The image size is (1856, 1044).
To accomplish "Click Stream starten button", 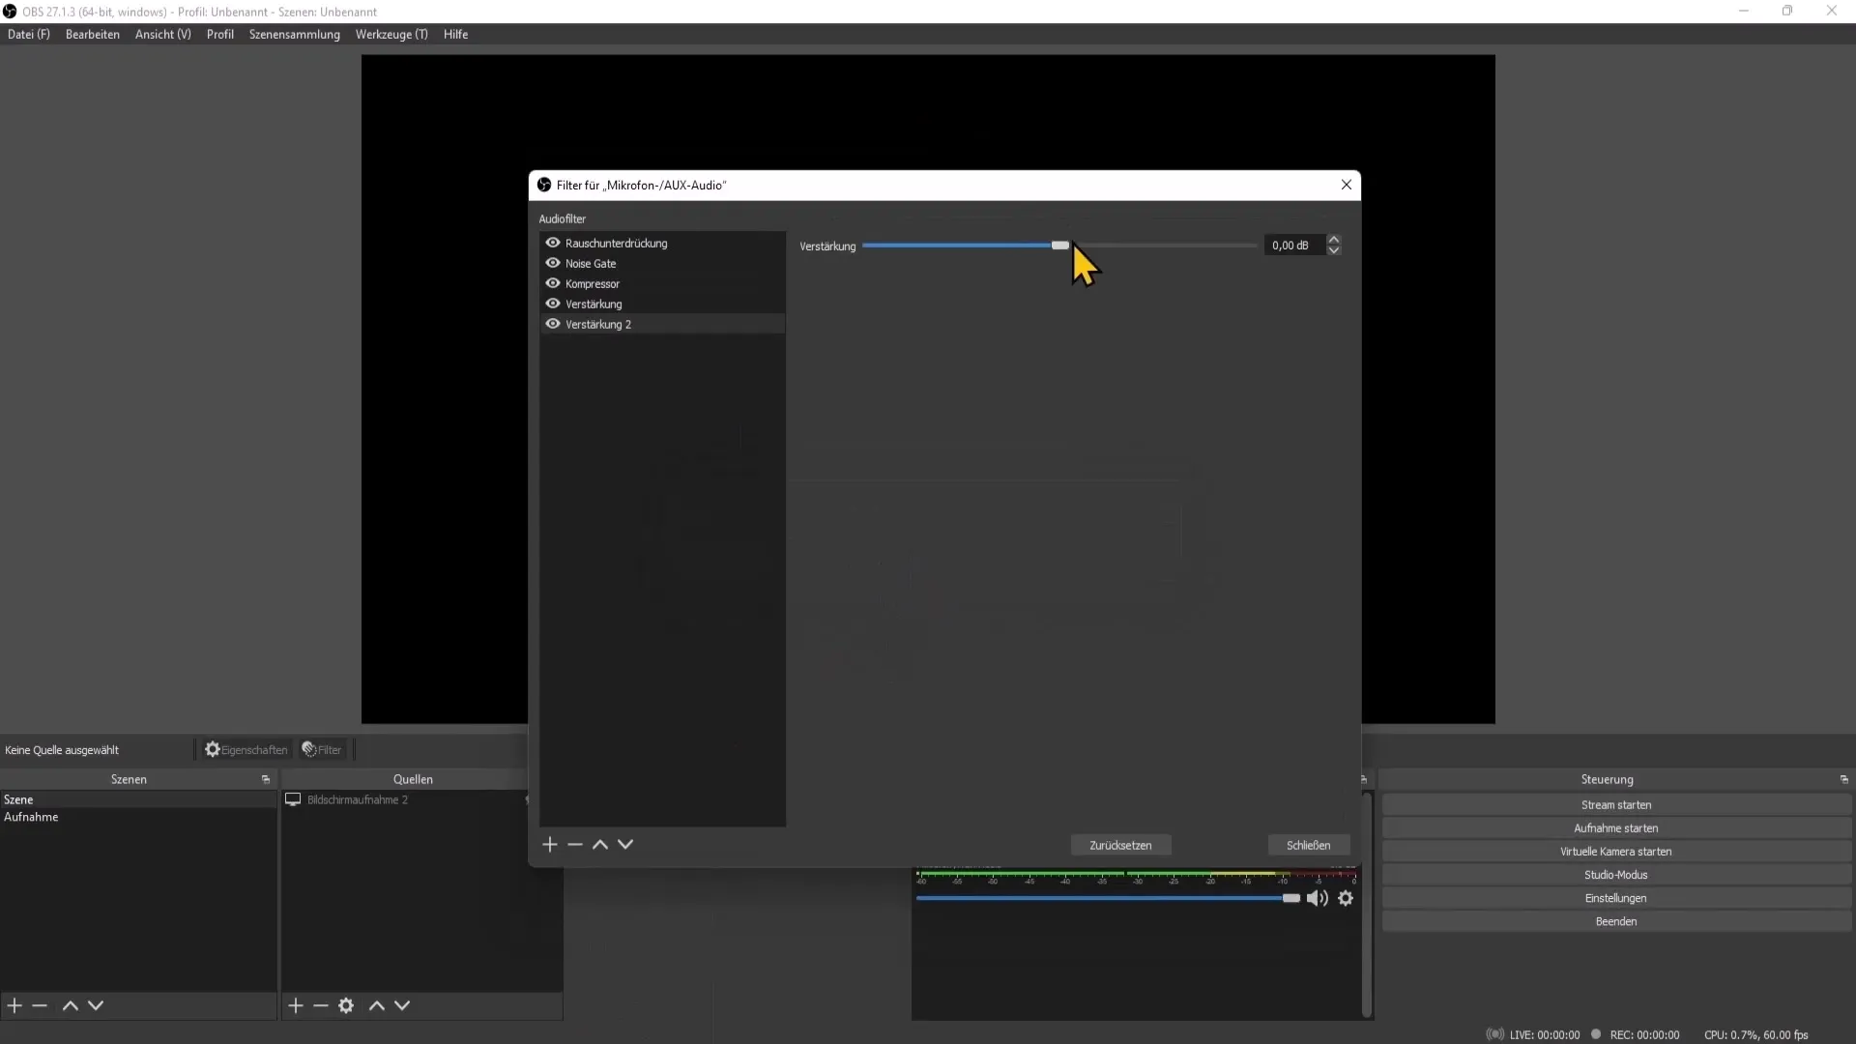I will coord(1616,804).
